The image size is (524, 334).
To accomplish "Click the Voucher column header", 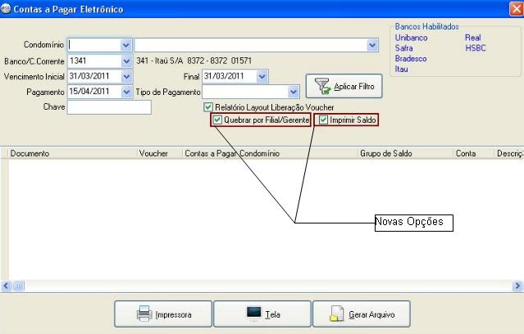I will 153,153.
